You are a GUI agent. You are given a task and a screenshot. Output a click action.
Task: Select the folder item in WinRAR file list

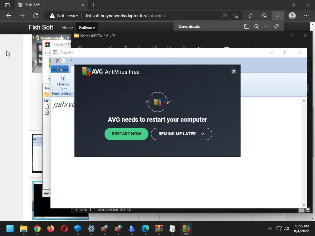(x=47, y=94)
